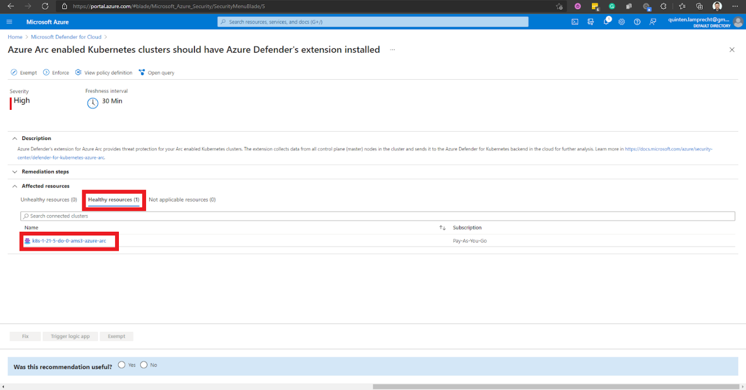Click the 30 Min freshness interval value

click(x=112, y=101)
